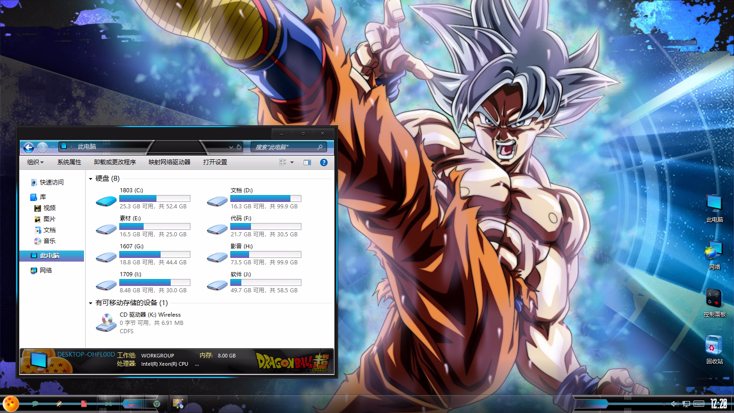Image resolution: width=734 pixels, height=413 pixels.
Task: Select the 1607 (G:) drive icon
Action: click(x=106, y=257)
